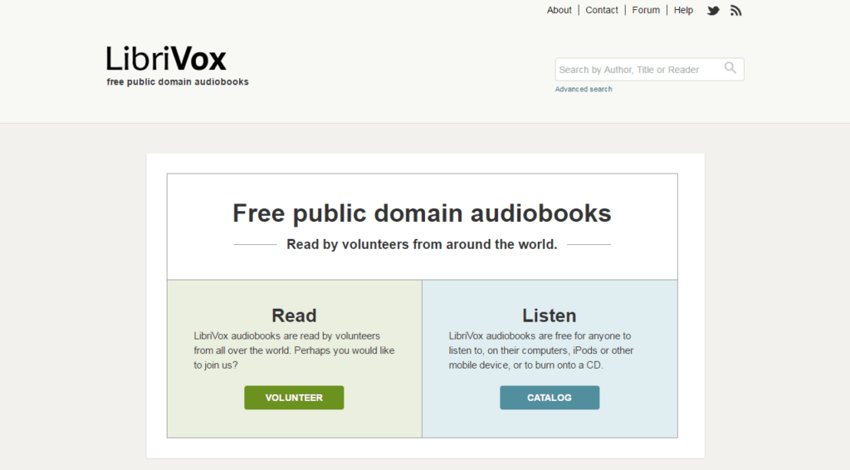Go to the Contact page
Viewport: 850px width, 470px height.
[x=602, y=10]
